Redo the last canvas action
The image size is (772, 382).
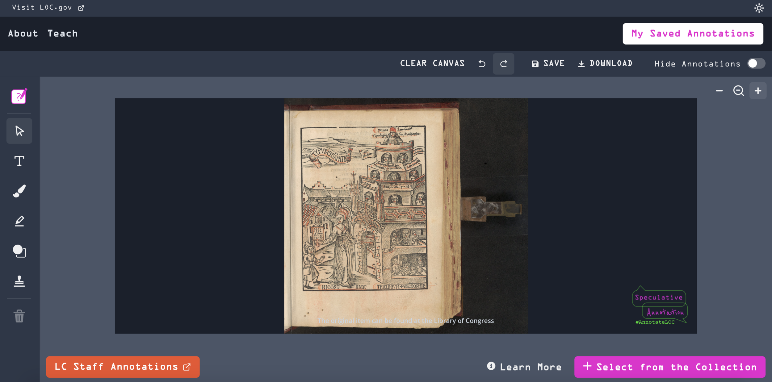click(x=503, y=64)
